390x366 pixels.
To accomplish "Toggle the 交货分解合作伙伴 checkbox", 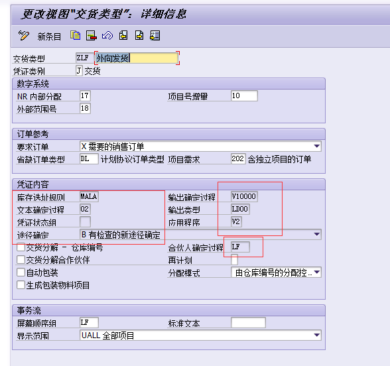I will (21, 260).
